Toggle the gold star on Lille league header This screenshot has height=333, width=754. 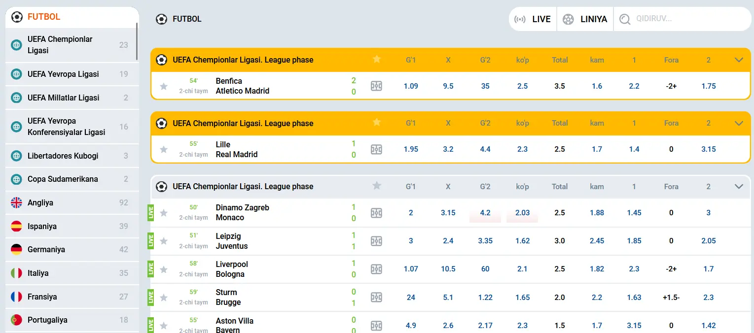pos(377,123)
